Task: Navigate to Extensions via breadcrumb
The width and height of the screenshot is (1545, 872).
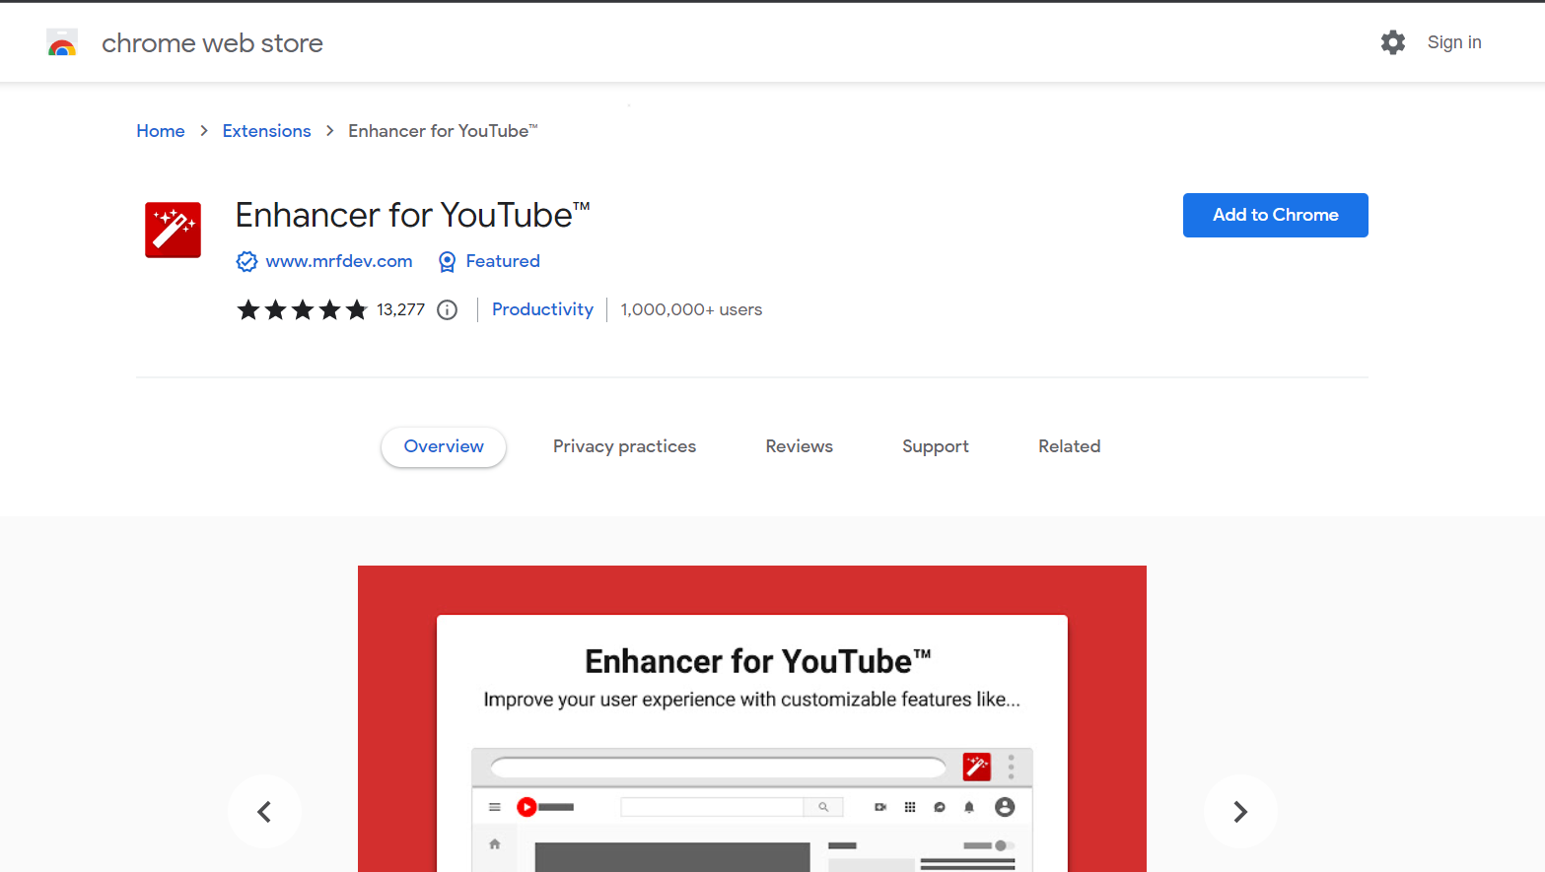Action: coord(266,130)
